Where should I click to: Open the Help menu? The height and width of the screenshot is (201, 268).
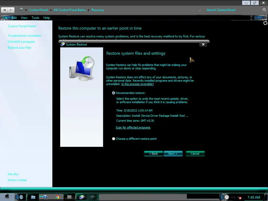(x=47, y=18)
